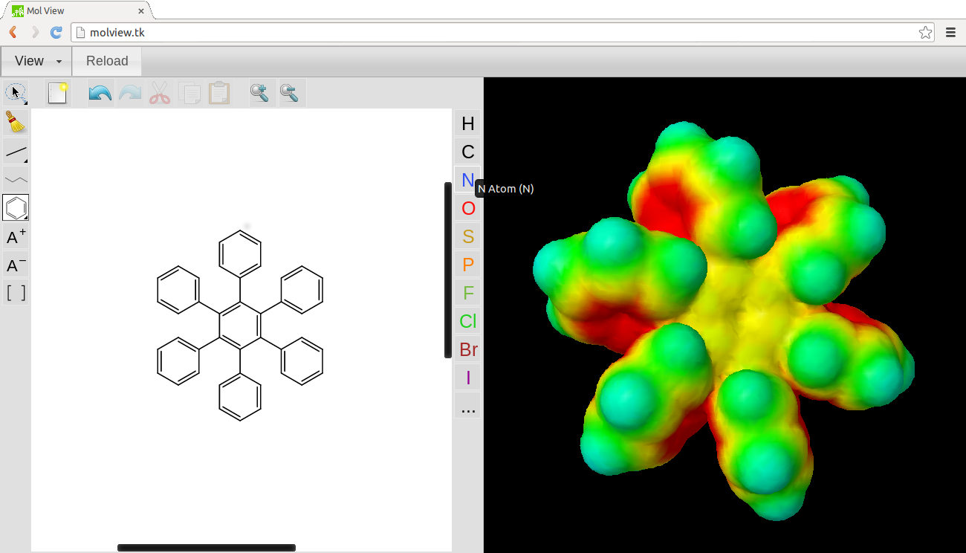Go back in the browser
The height and width of the screenshot is (553, 966).
click(13, 32)
